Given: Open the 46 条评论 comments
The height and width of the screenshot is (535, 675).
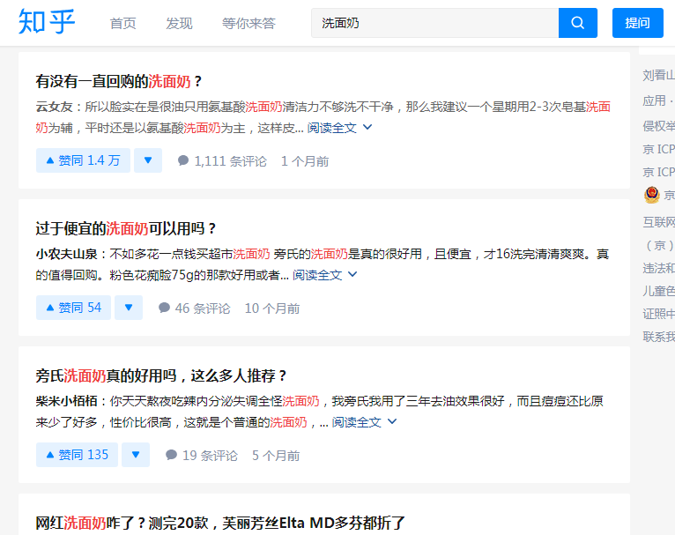Looking at the screenshot, I should point(194,308).
